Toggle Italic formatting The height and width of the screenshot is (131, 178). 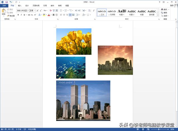tap(21, 15)
